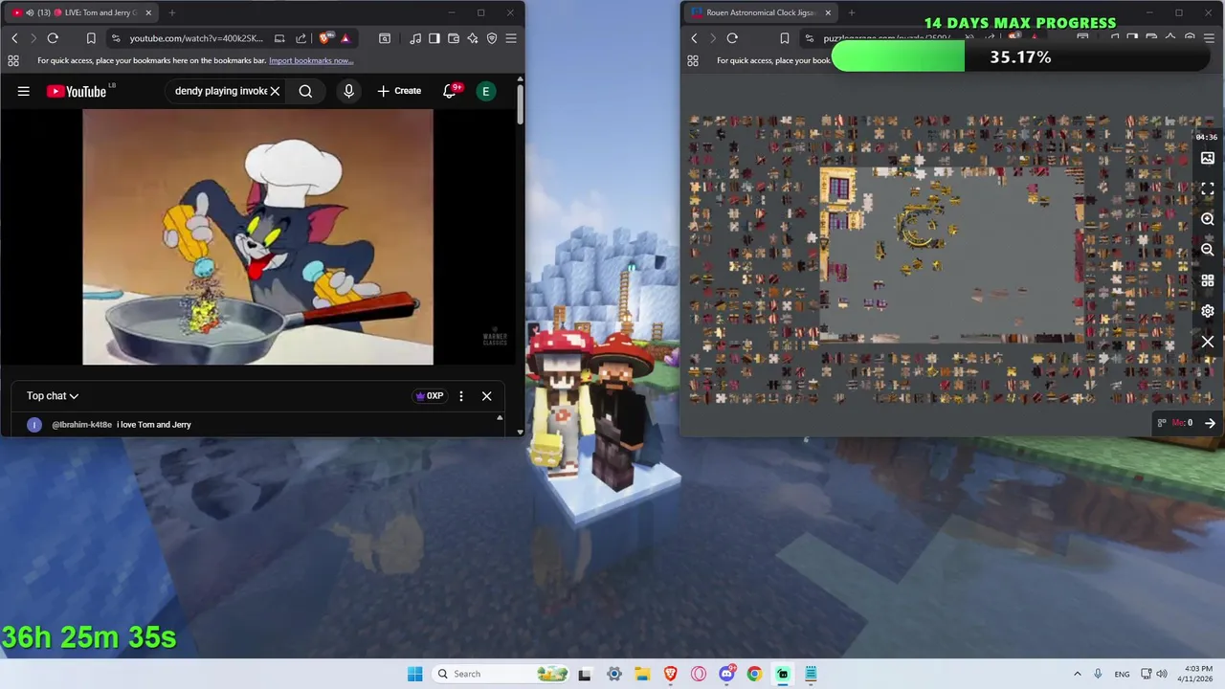Click the 35.17% progress bar
Screen dimensions: 1225x689
point(1021,57)
